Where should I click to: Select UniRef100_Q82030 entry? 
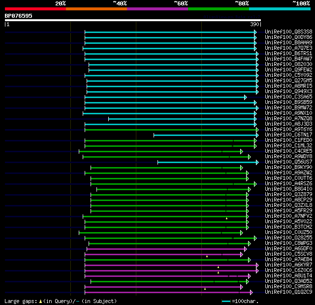(288, 65)
